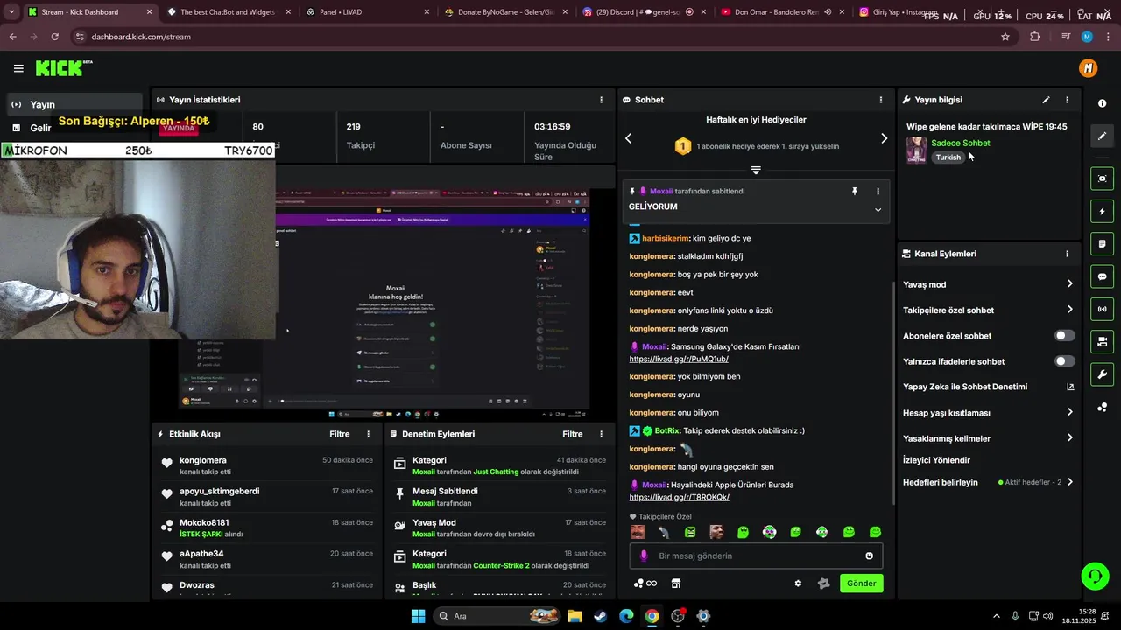Toggle Abonelere özel sohbet switch
The image size is (1121, 630).
[1064, 336]
